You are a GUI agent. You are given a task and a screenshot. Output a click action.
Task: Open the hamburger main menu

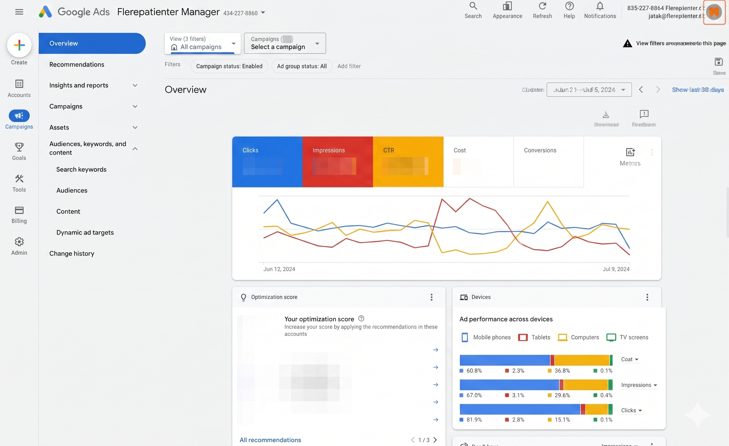pos(19,12)
